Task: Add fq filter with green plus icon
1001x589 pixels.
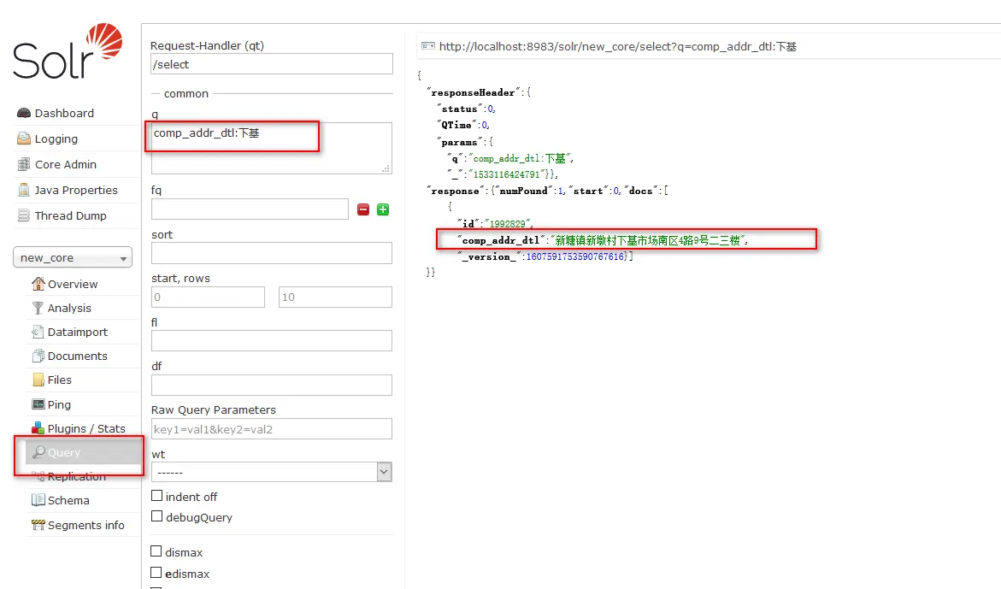Action: coord(383,209)
